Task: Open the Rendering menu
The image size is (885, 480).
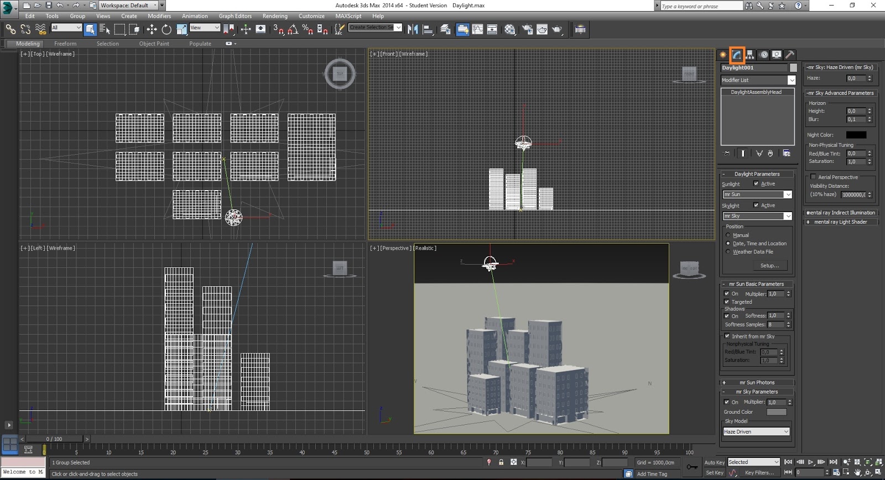Action: pos(275,16)
